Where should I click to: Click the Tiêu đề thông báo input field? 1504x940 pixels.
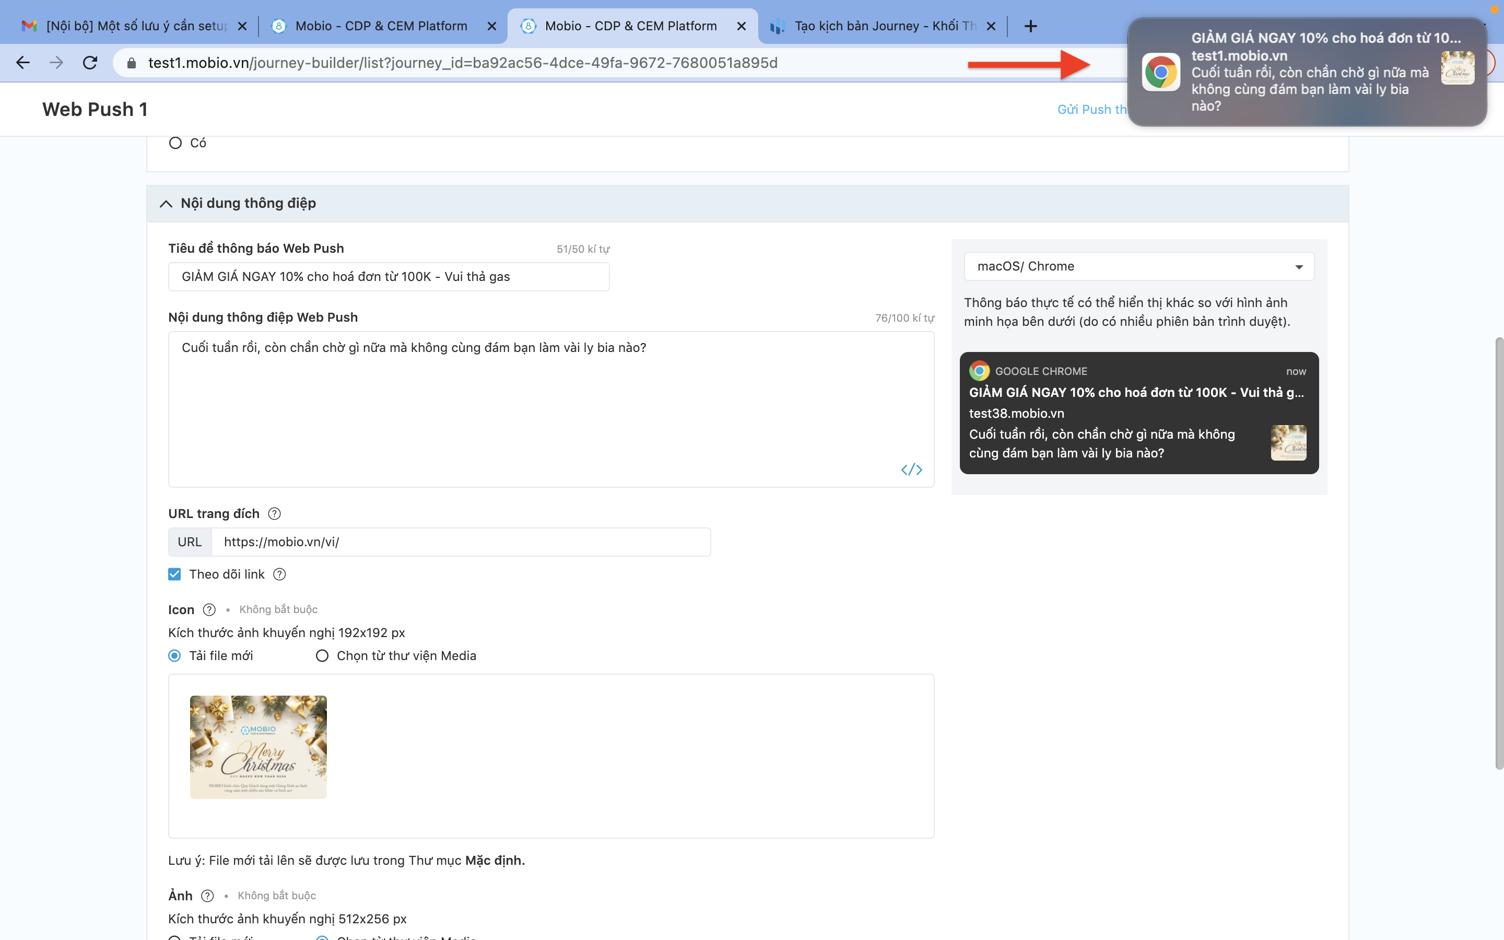tap(389, 277)
